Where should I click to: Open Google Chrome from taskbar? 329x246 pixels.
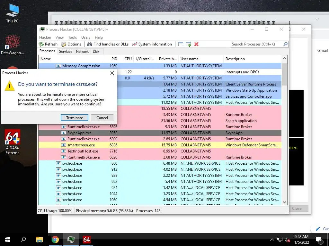click(55, 240)
